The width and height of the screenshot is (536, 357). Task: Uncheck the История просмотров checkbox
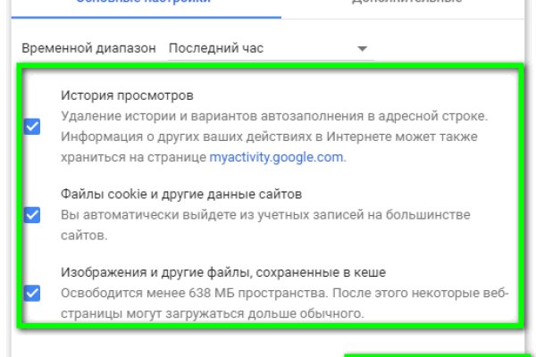(32, 127)
